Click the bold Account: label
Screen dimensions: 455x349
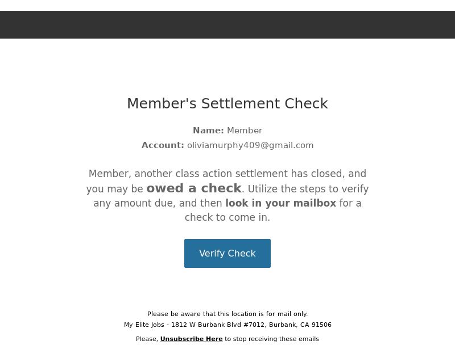(163, 145)
